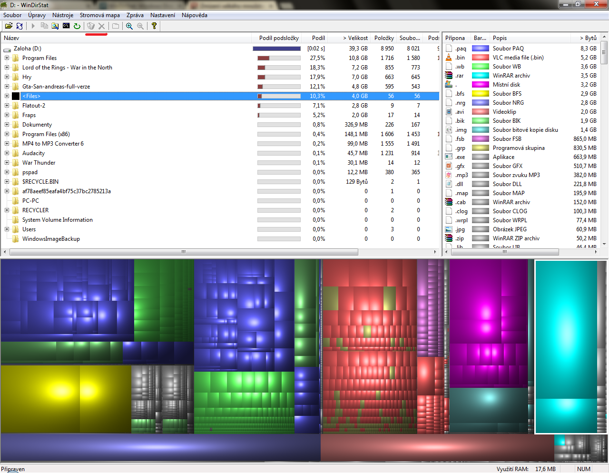Click the yellow .bfs color swatch

481,94
